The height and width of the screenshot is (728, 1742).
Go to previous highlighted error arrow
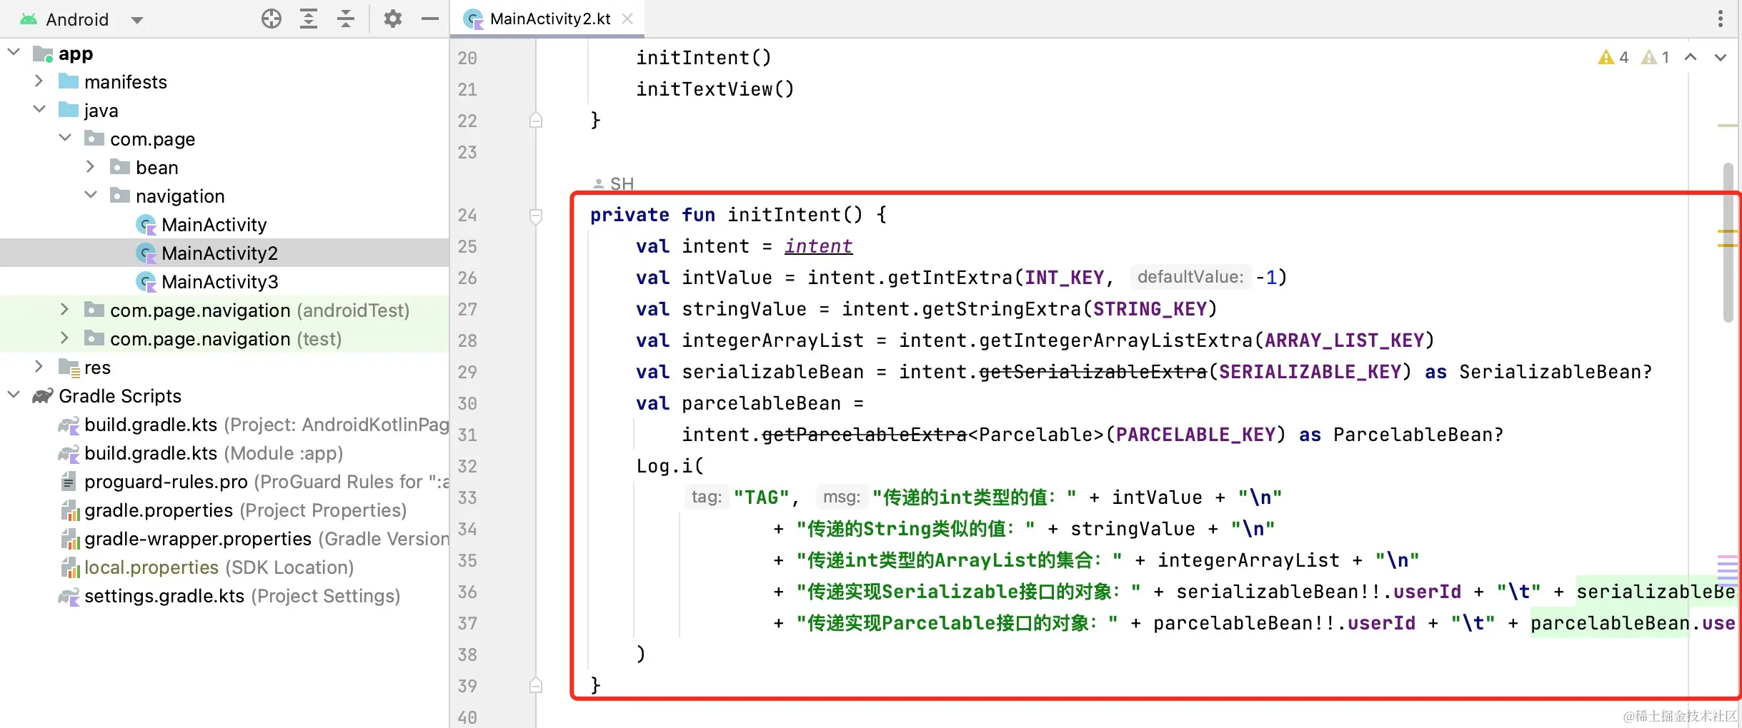1691,57
